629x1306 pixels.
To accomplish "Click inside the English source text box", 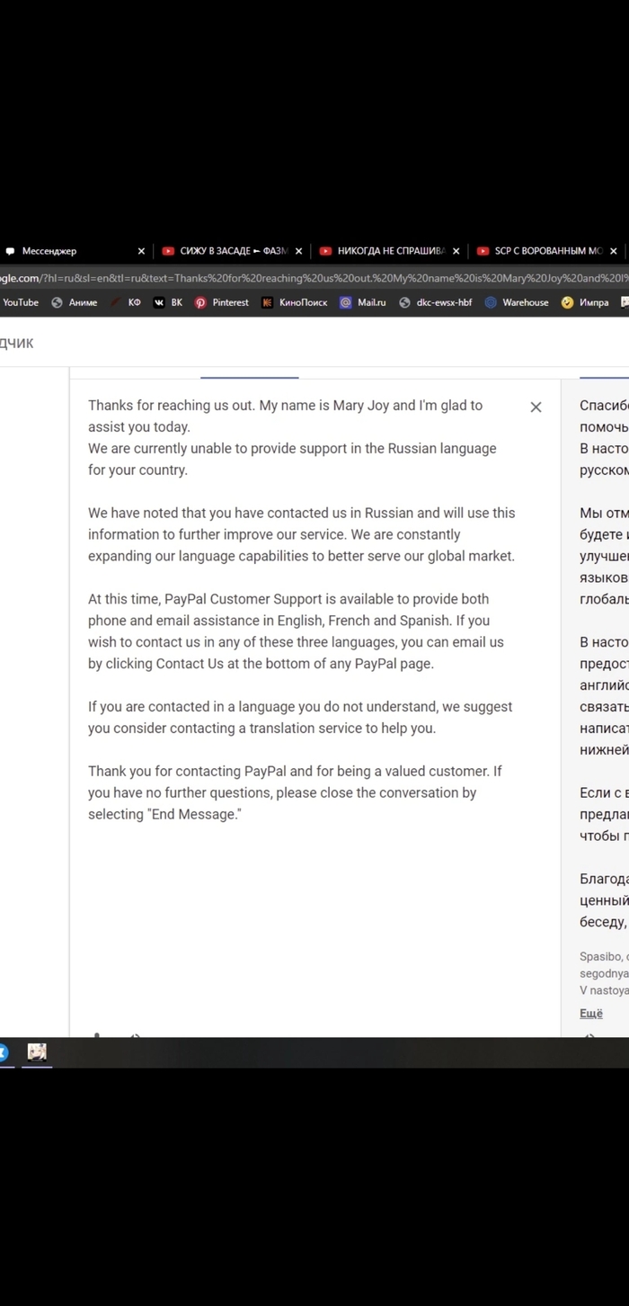I will tap(306, 899).
